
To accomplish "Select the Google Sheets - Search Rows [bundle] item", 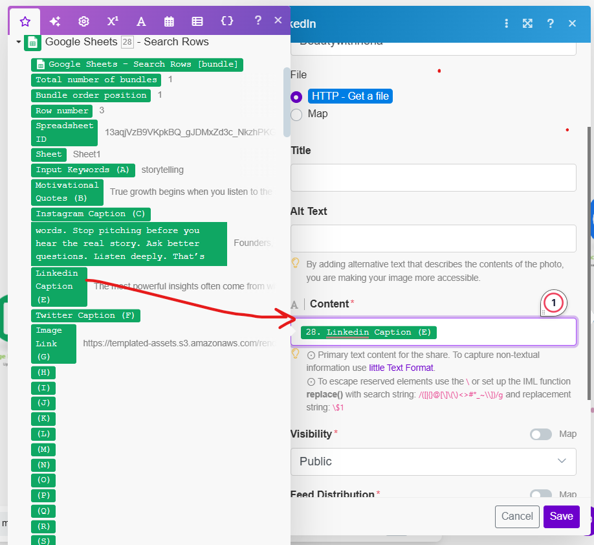I will tap(137, 65).
